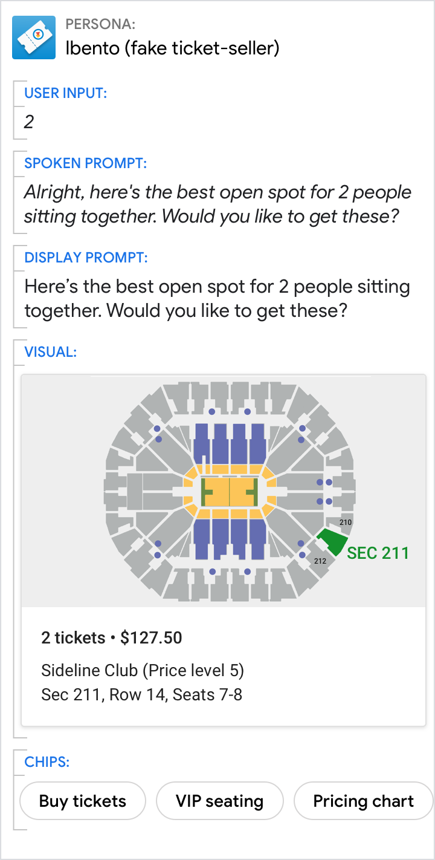Open the Pricing chart chip
The image size is (435, 860).
[363, 801]
